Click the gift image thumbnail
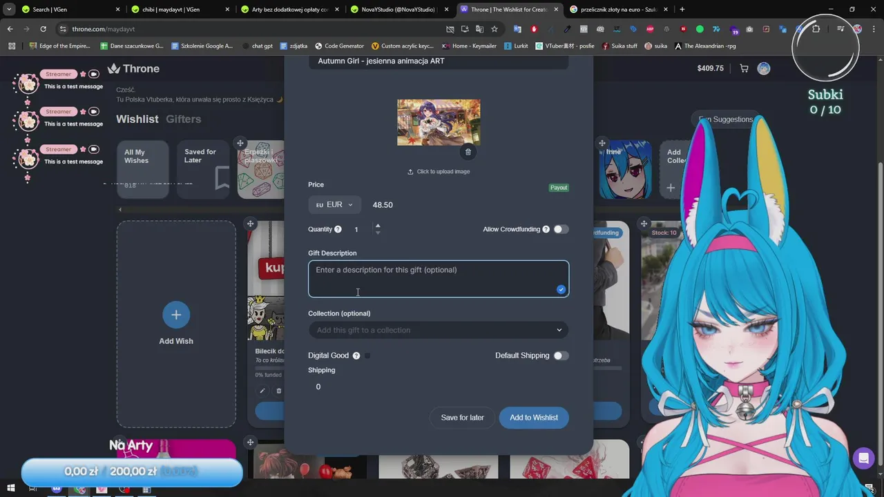Screen dimensions: 884x497 [439, 122]
